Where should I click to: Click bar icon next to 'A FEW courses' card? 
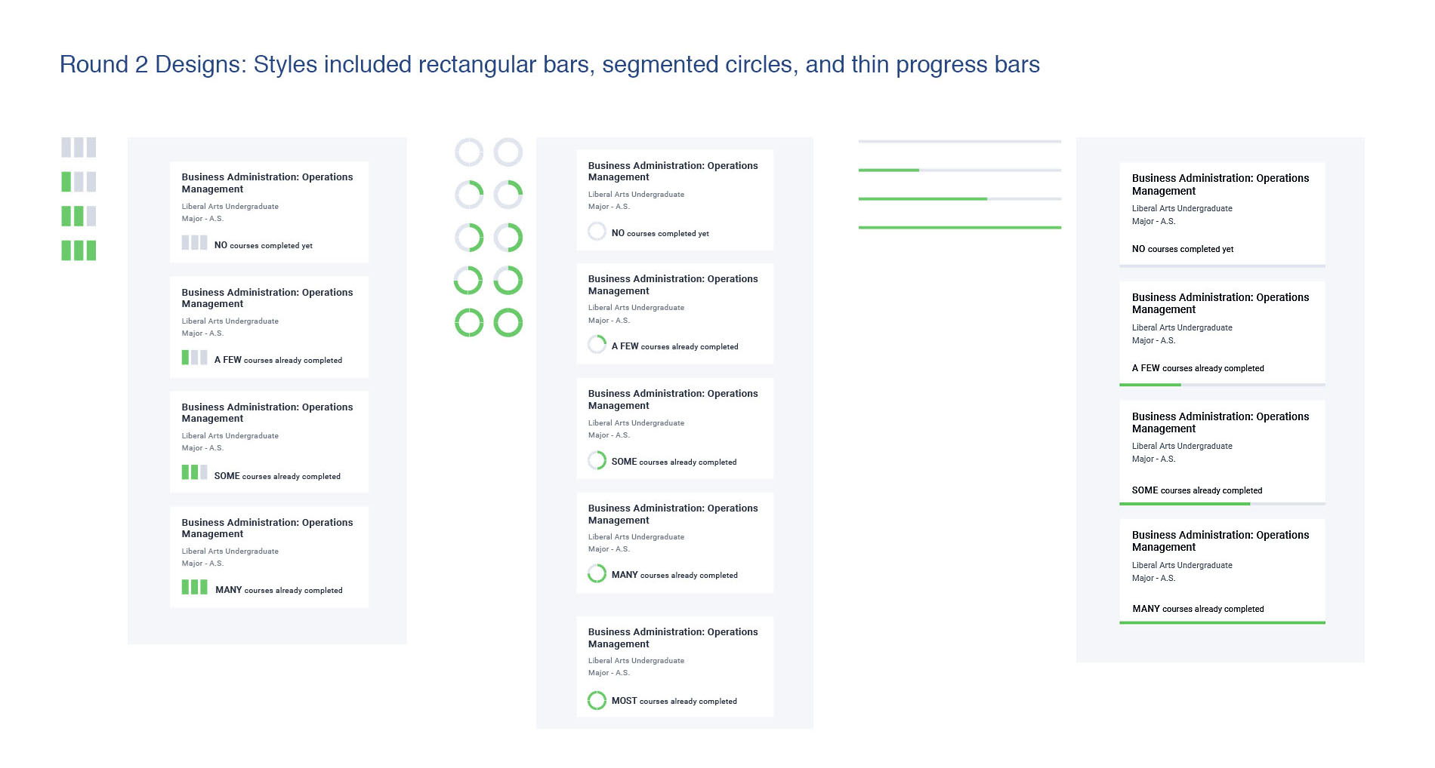[x=194, y=358]
